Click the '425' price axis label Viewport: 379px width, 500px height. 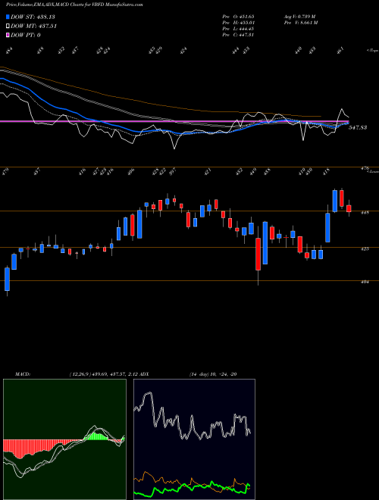[366, 248]
